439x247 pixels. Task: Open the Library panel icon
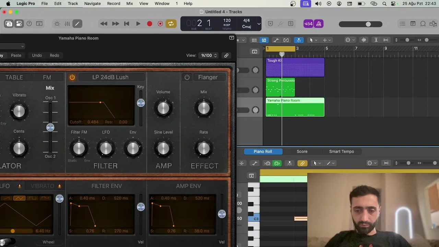pyautogui.click(x=9, y=24)
